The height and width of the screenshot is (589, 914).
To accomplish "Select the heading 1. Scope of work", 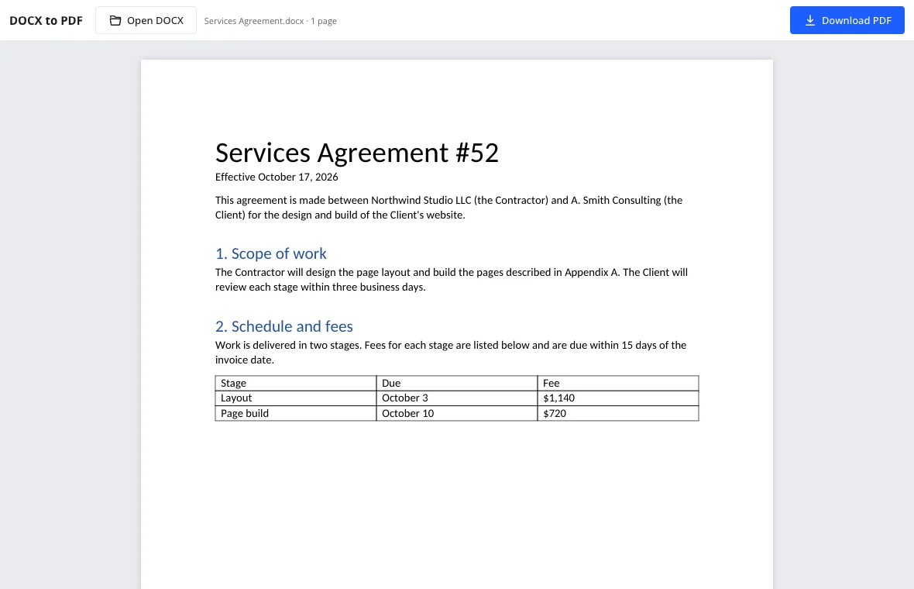I will (x=270, y=253).
